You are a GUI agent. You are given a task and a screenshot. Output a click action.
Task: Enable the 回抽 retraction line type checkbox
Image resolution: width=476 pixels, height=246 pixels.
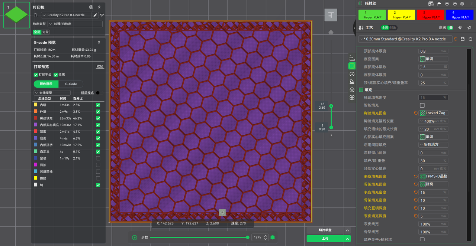coord(98,165)
